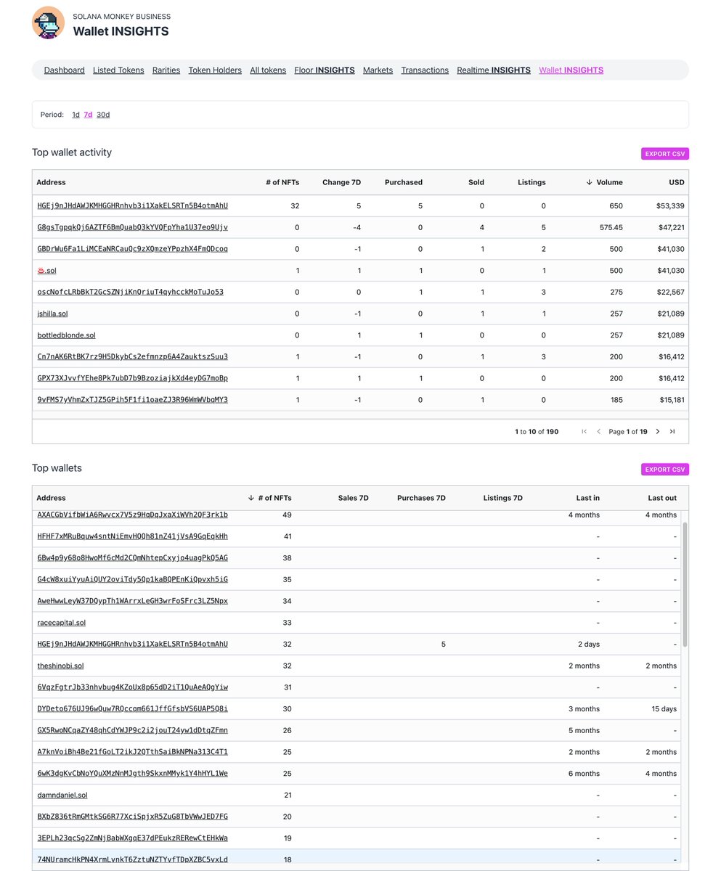Open the Dashboard tab
This screenshot has height=871, width=721.
tap(65, 70)
